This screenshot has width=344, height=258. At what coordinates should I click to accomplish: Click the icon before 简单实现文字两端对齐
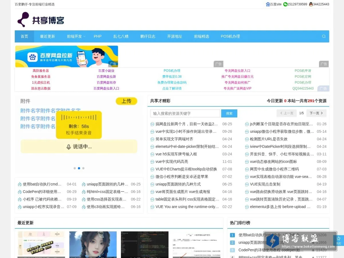[x=153, y=139]
